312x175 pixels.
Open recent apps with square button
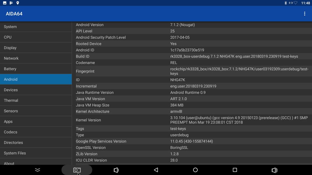pyautogui.click(x=235, y=170)
